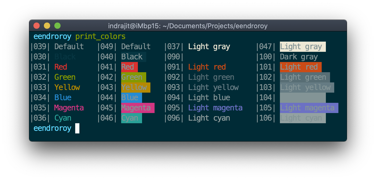Click the eendroroy prompt on the first line
The image size is (376, 180).
click(52, 37)
